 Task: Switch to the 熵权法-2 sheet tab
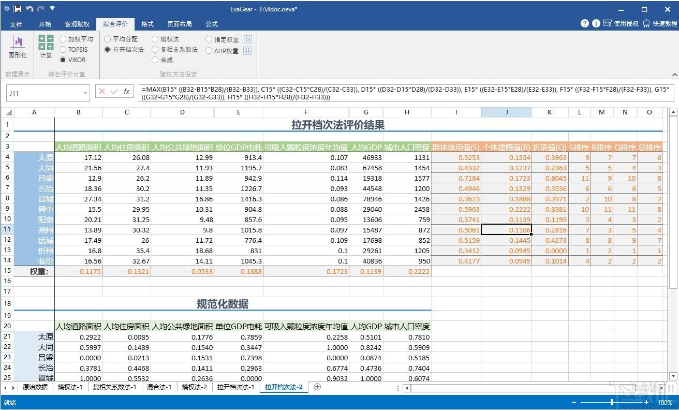coord(195,387)
